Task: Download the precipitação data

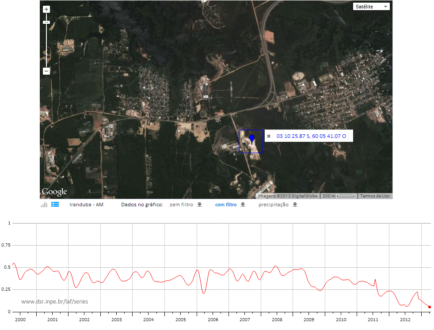Action: pos(295,205)
